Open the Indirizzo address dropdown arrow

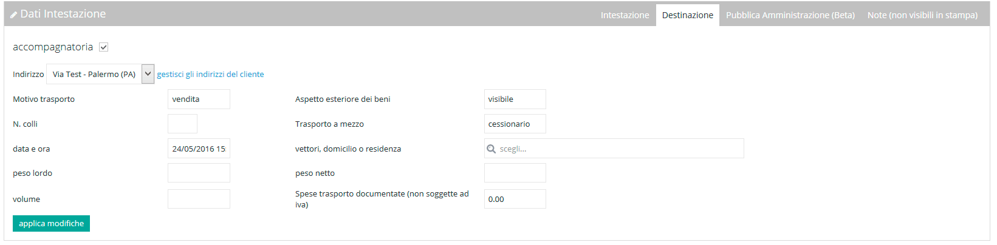(148, 74)
